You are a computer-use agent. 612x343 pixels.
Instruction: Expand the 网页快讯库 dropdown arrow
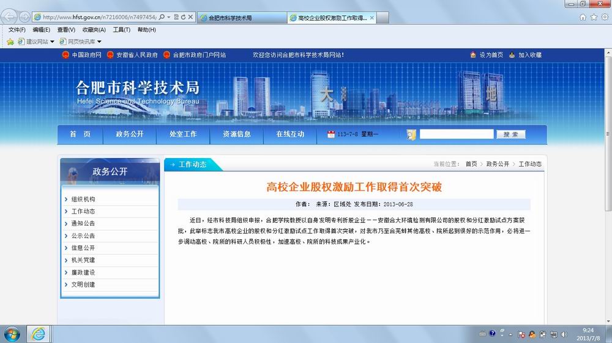pyautogui.click(x=99, y=42)
